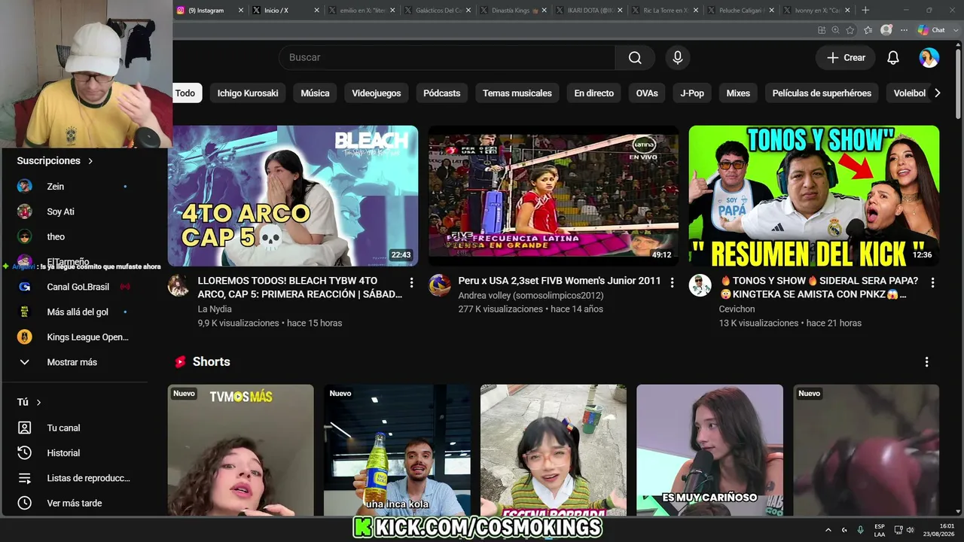Click the browser zoom magnifier icon
The width and height of the screenshot is (964, 542).
pyautogui.click(x=835, y=30)
